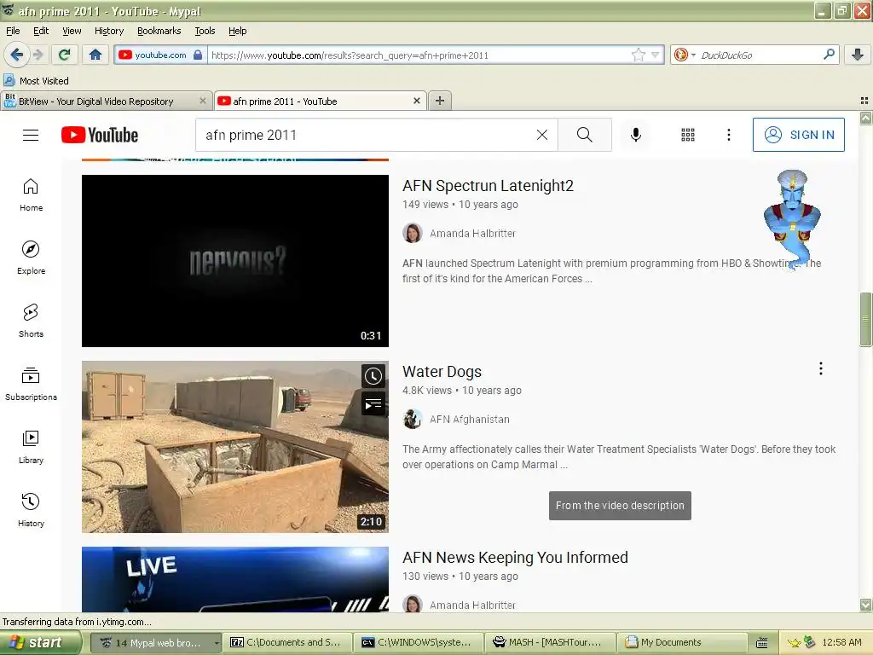873x655 pixels.
Task: Click the AFN Spectrun Latenight2 title link
Action: [488, 185]
